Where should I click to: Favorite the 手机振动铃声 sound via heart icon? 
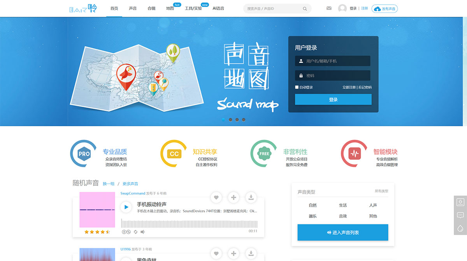pyautogui.click(x=216, y=197)
